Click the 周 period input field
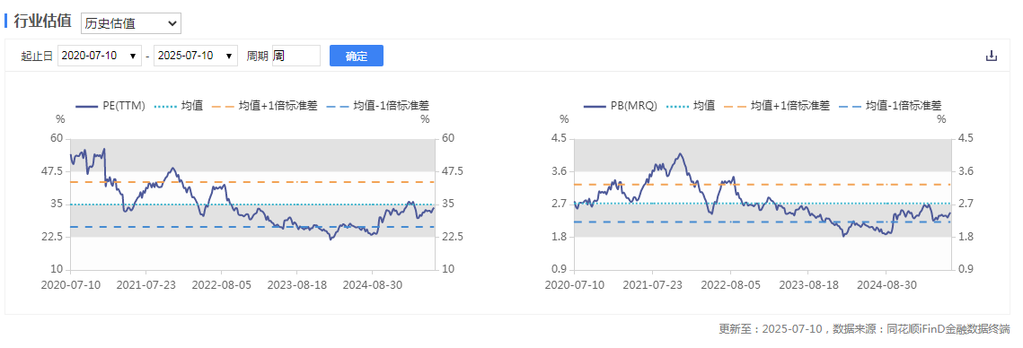This screenshot has width=1023, height=348. point(296,56)
